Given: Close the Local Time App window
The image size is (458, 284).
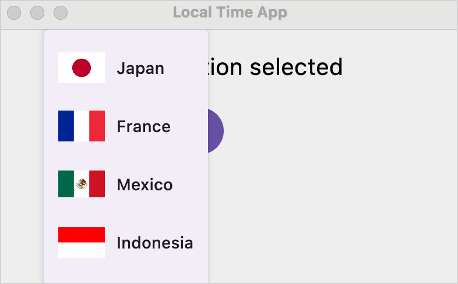Looking at the screenshot, I should 14,12.
